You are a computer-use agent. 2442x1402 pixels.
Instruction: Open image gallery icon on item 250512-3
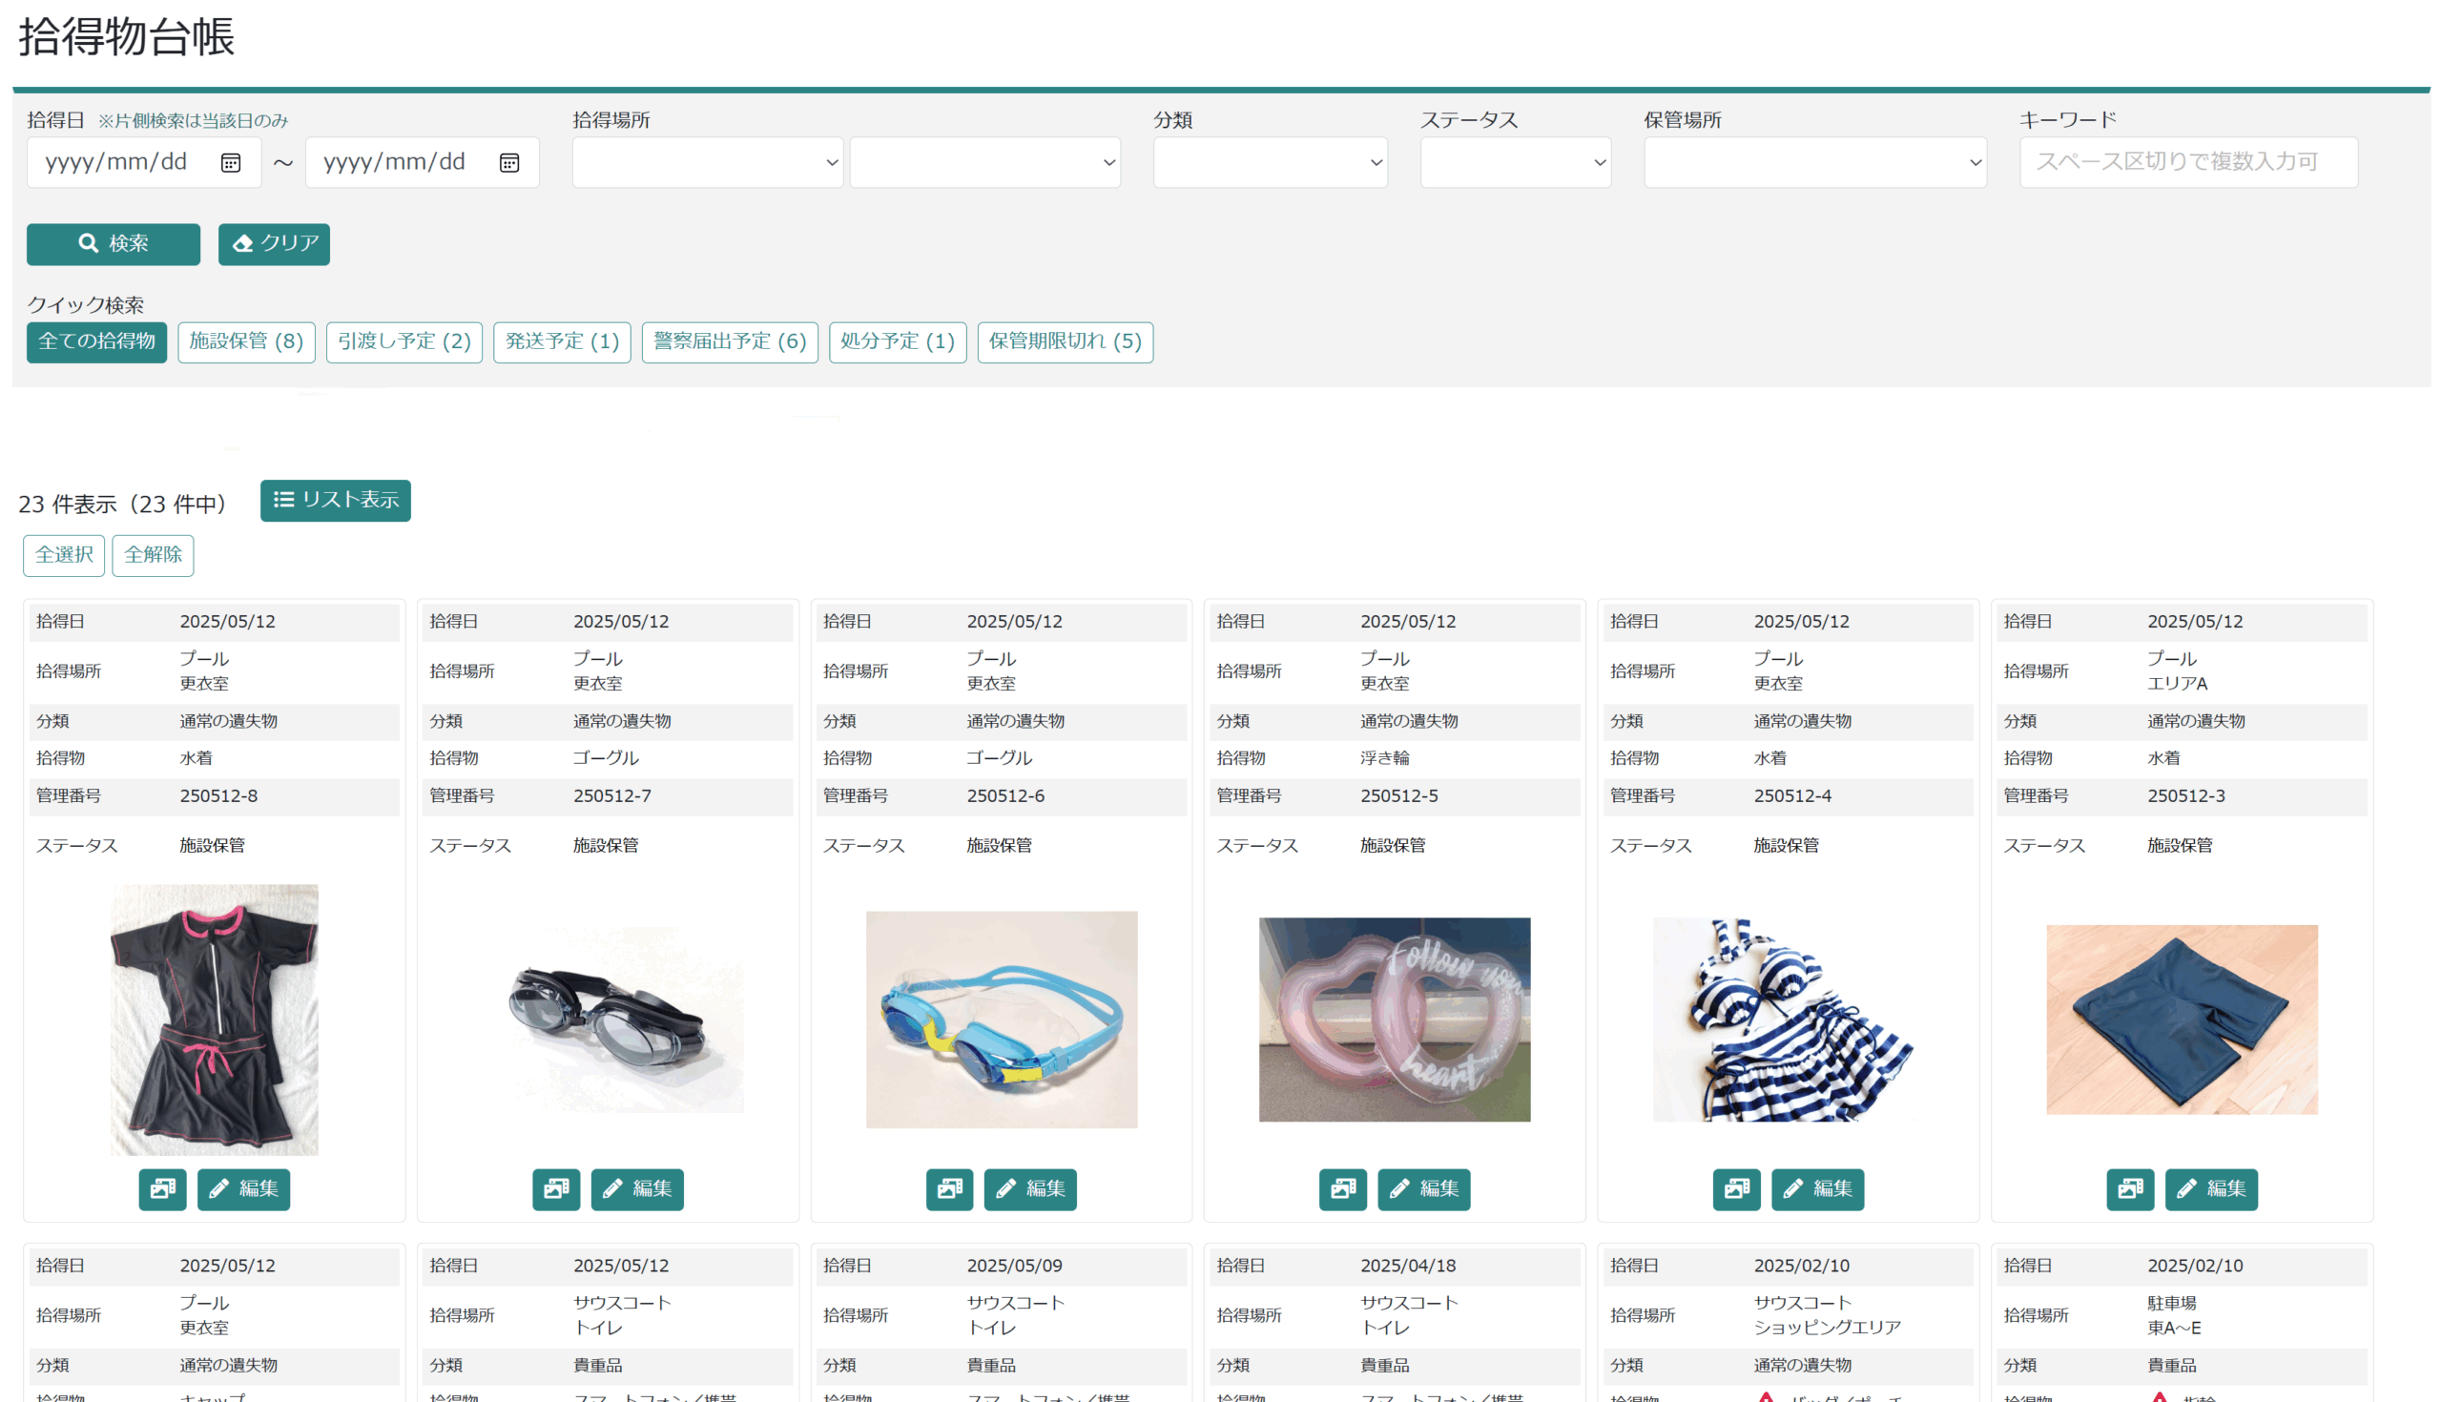[2130, 1188]
